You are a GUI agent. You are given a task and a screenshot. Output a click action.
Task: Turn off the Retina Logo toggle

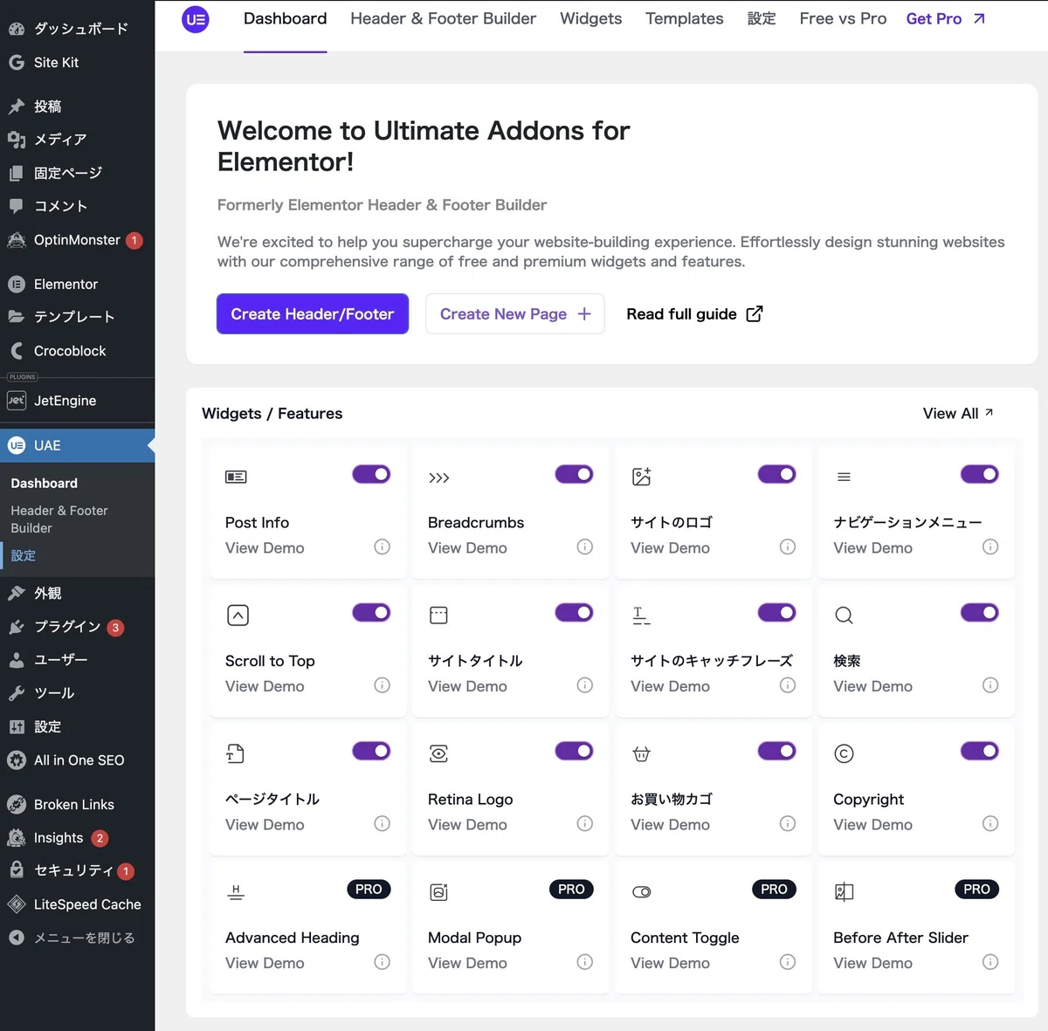coord(574,751)
